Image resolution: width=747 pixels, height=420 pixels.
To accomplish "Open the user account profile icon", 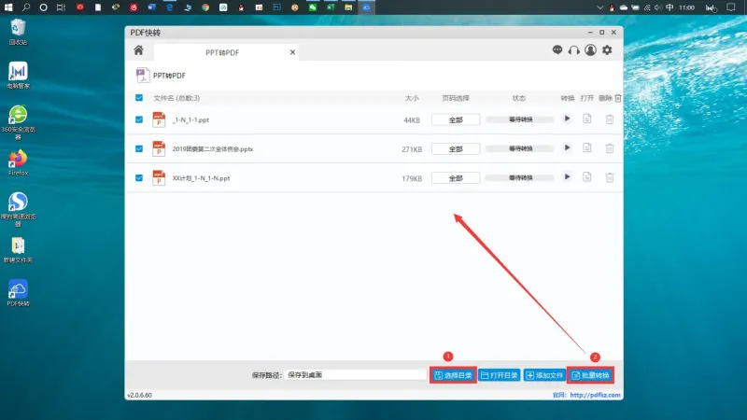I will pos(590,50).
